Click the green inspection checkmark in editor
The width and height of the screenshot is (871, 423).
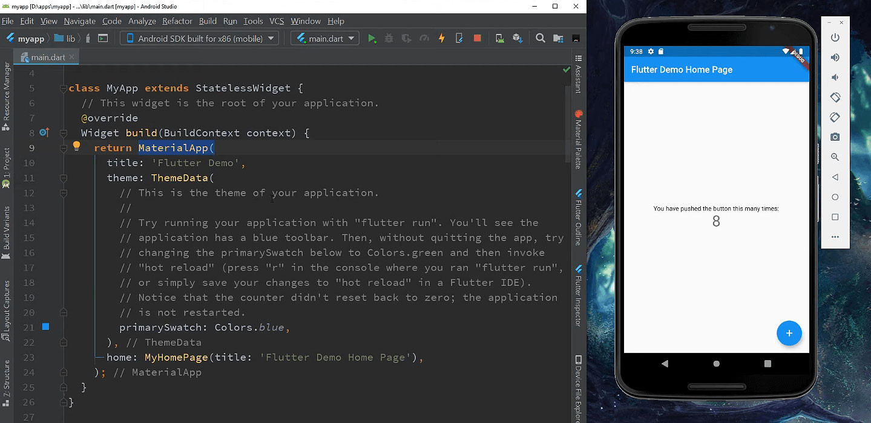click(567, 70)
